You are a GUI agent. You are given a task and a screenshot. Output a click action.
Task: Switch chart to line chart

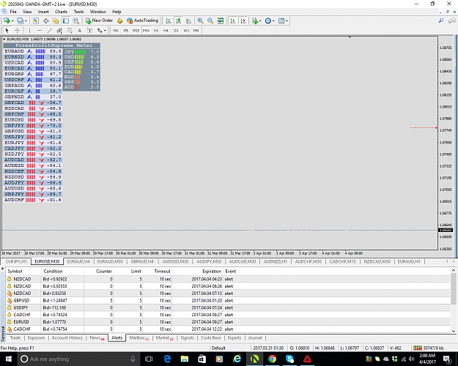[x=188, y=20]
